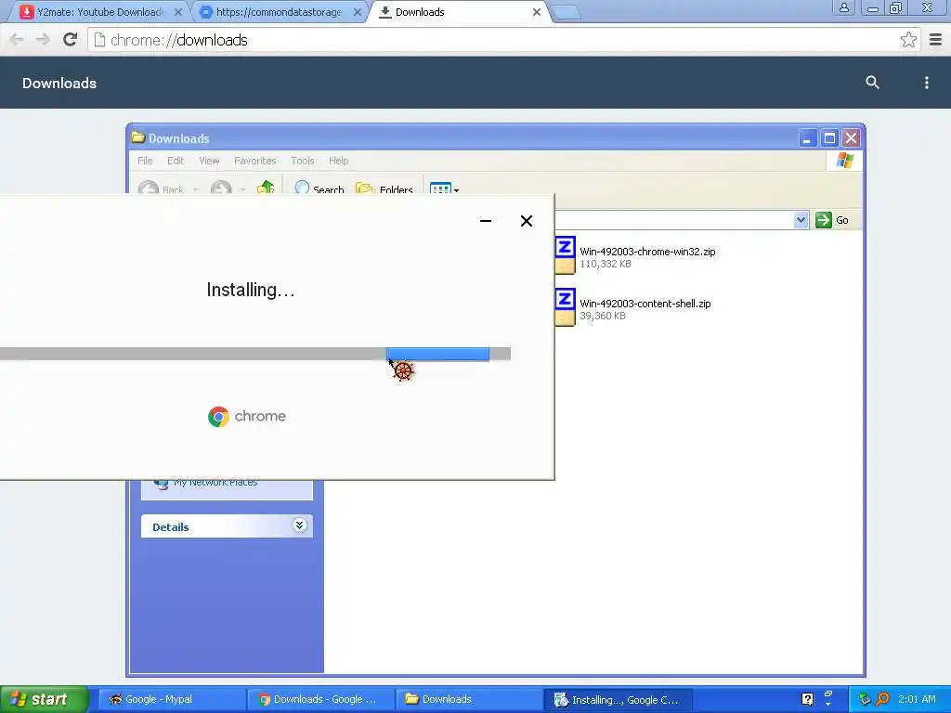Expand the Details panel chevron

click(x=299, y=525)
